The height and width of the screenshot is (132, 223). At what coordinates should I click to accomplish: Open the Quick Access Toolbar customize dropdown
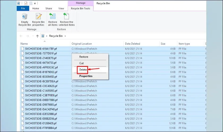[x=35, y=3]
